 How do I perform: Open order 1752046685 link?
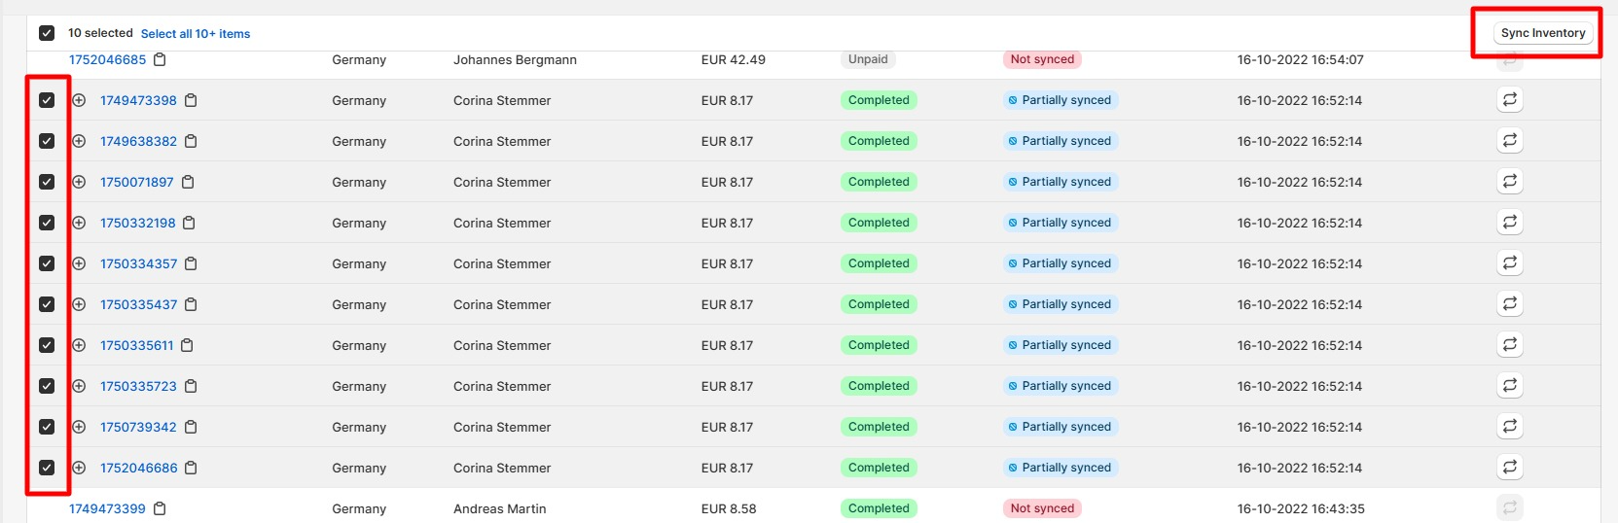[107, 59]
